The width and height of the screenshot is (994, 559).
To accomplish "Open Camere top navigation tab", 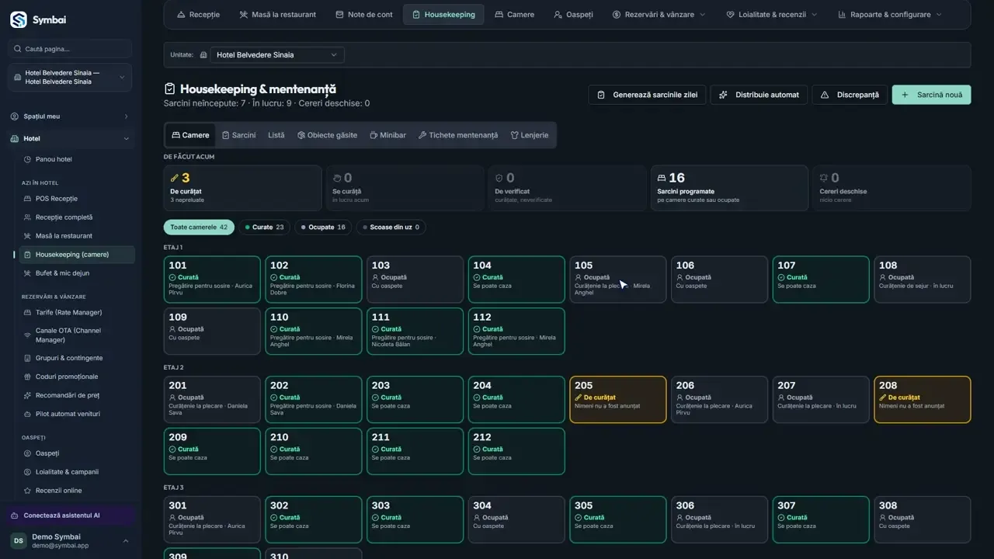I will click(x=514, y=15).
